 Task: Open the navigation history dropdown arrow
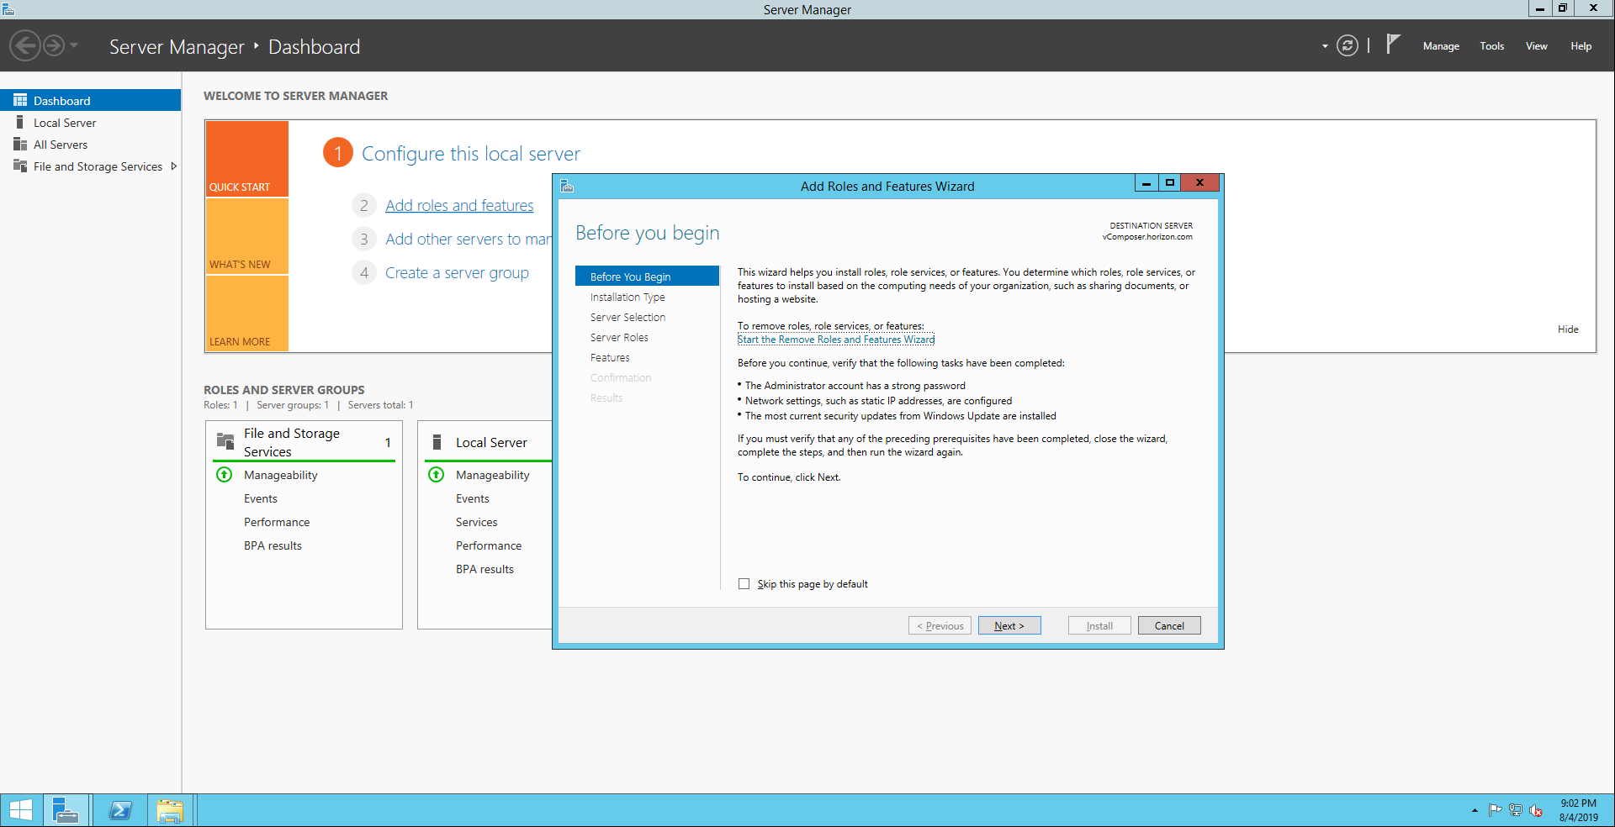(x=74, y=45)
